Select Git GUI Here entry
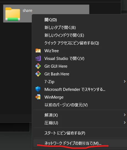127x150 pixels. coord(56,66)
